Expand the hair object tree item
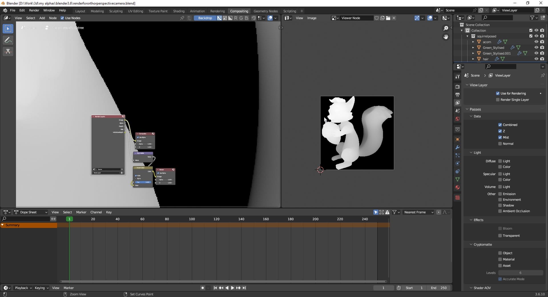The image size is (548, 297). [x=473, y=59]
